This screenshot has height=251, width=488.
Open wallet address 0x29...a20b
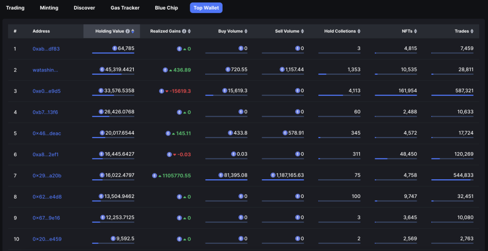[47, 175]
